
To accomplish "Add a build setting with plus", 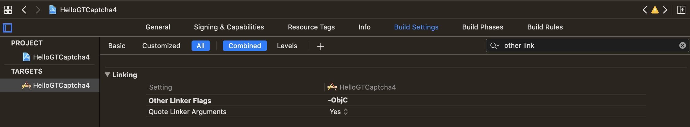I will tap(321, 46).
